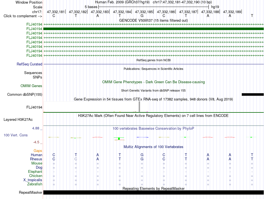The width and height of the screenshot is (264, 199).
Task: Click the GENCODE V50lift37 track title
Action: click(x=153, y=20)
